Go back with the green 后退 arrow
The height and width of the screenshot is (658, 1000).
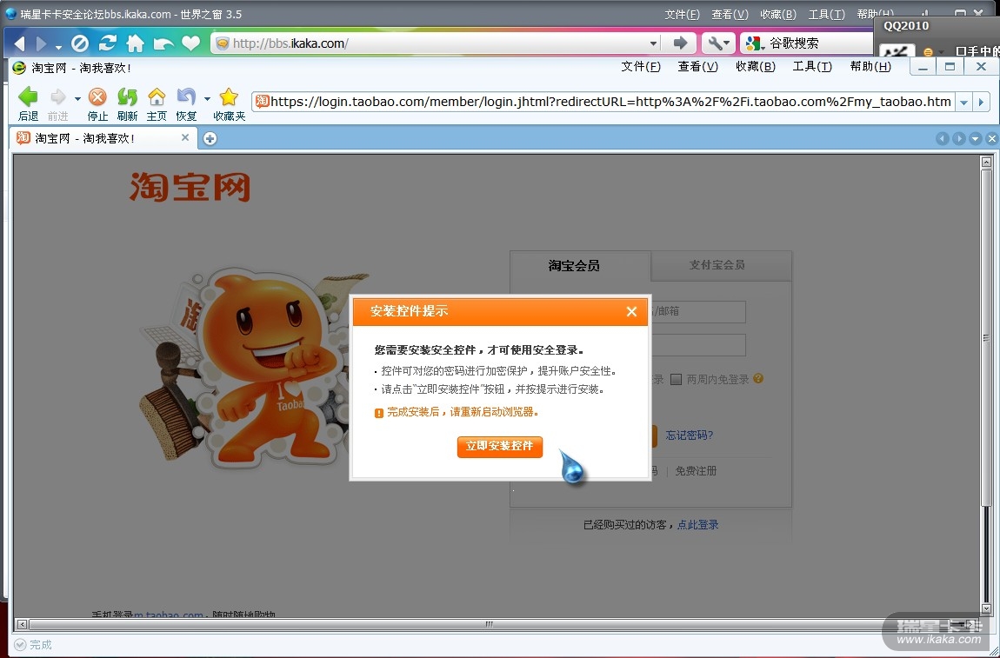coord(28,97)
